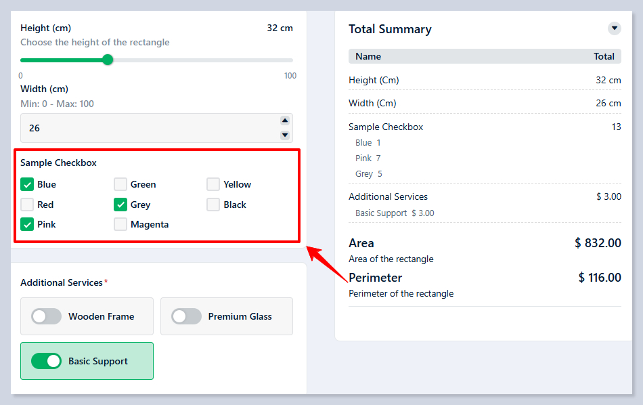
Task: Uncheck the Grey checkbox
Action: click(120, 205)
